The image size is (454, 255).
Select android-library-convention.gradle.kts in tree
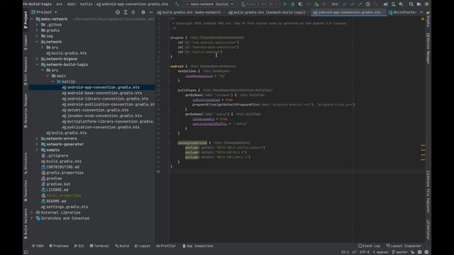click(105, 99)
